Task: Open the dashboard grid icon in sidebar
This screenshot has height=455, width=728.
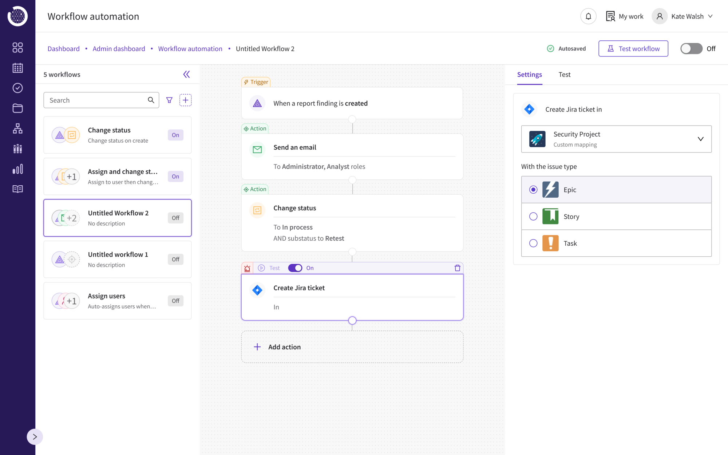Action: (17, 47)
